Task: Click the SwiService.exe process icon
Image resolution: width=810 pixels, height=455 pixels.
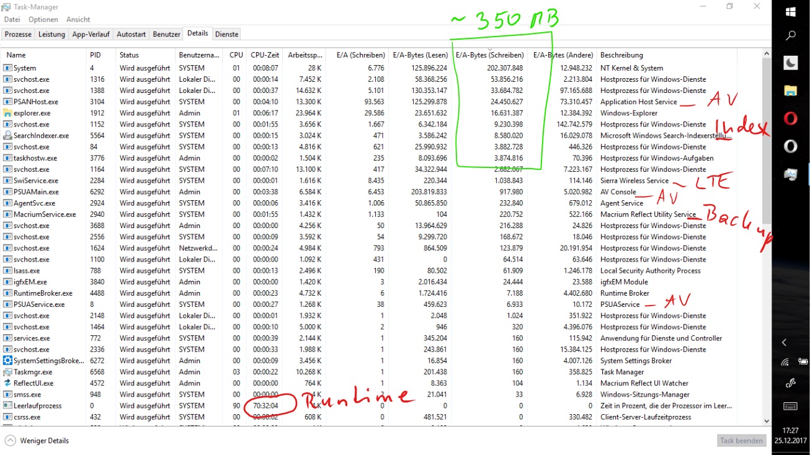Action: pos(7,180)
